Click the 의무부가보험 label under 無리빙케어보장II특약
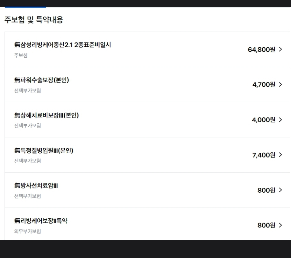291x258 pixels. (28, 231)
